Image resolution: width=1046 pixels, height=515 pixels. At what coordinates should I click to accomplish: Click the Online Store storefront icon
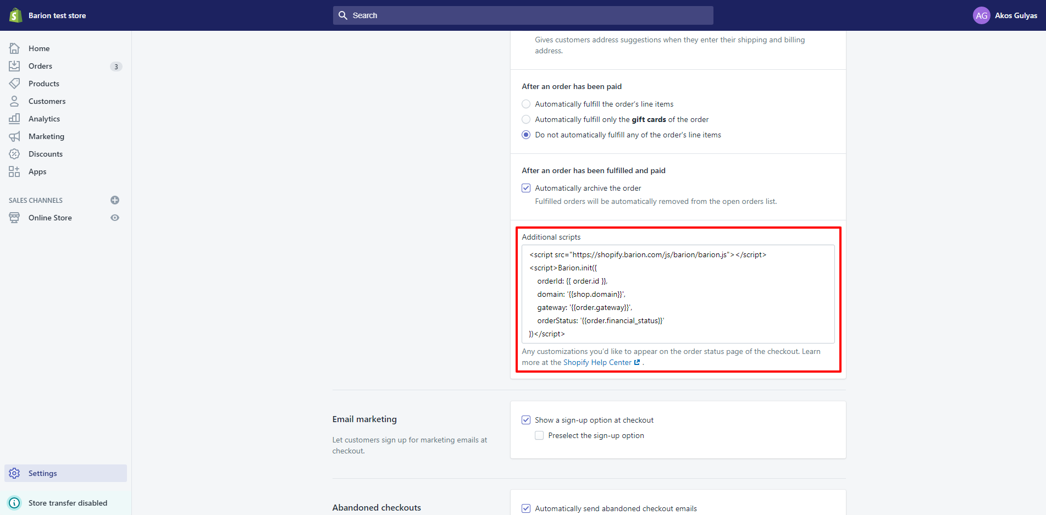(x=14, y=218)
